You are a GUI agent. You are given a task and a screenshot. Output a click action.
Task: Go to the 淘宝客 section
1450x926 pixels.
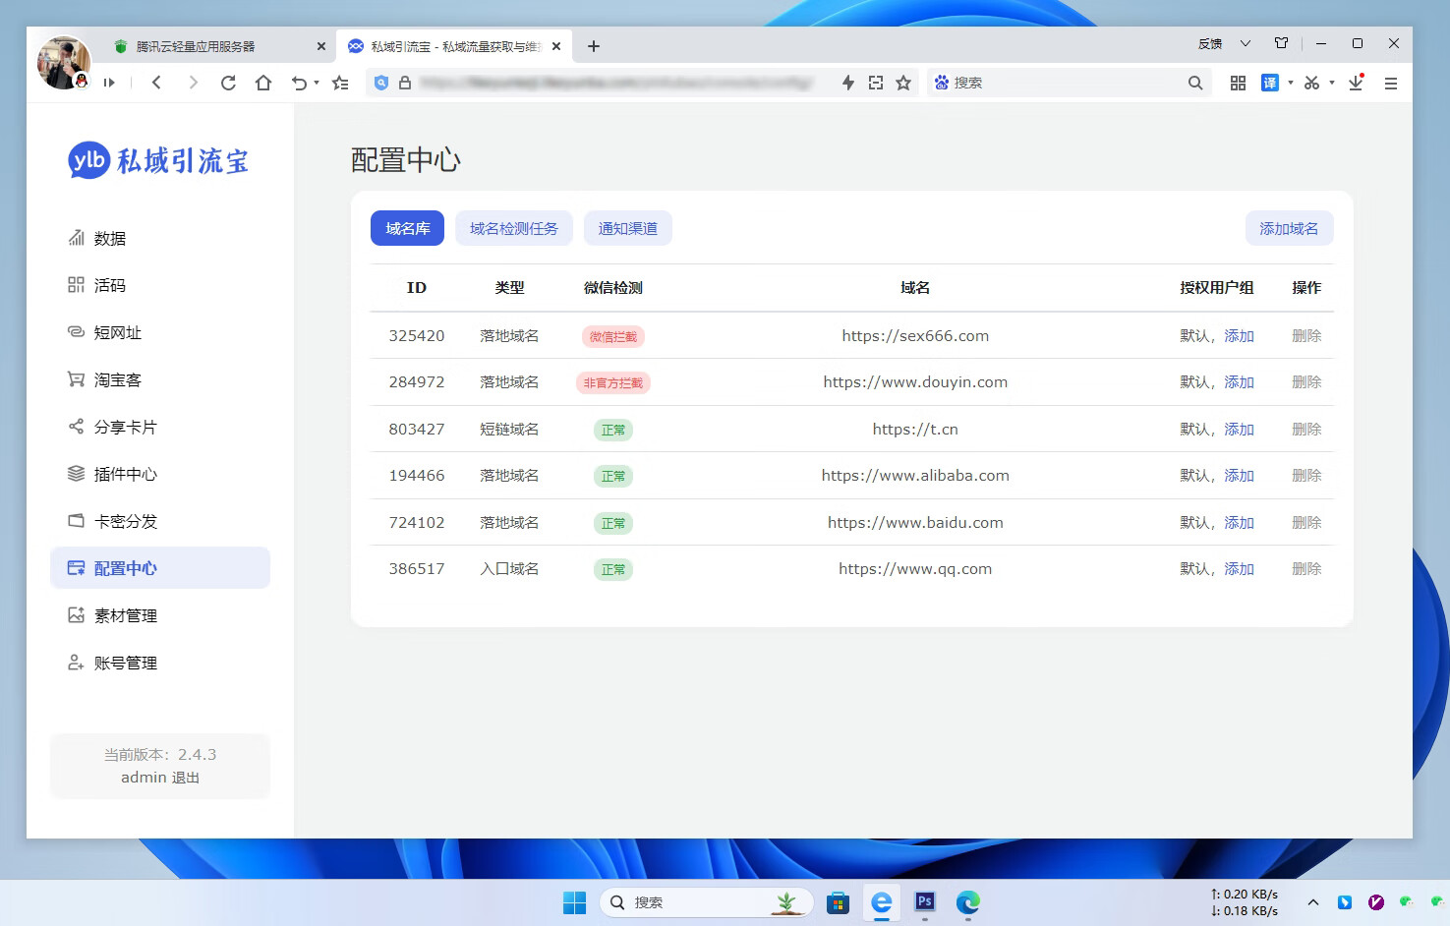pos(115,379)
